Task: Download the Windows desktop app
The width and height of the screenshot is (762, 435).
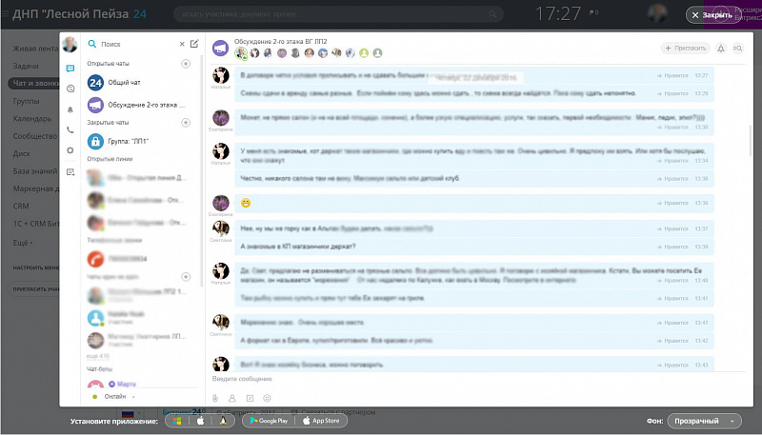Action: (177, 421)
